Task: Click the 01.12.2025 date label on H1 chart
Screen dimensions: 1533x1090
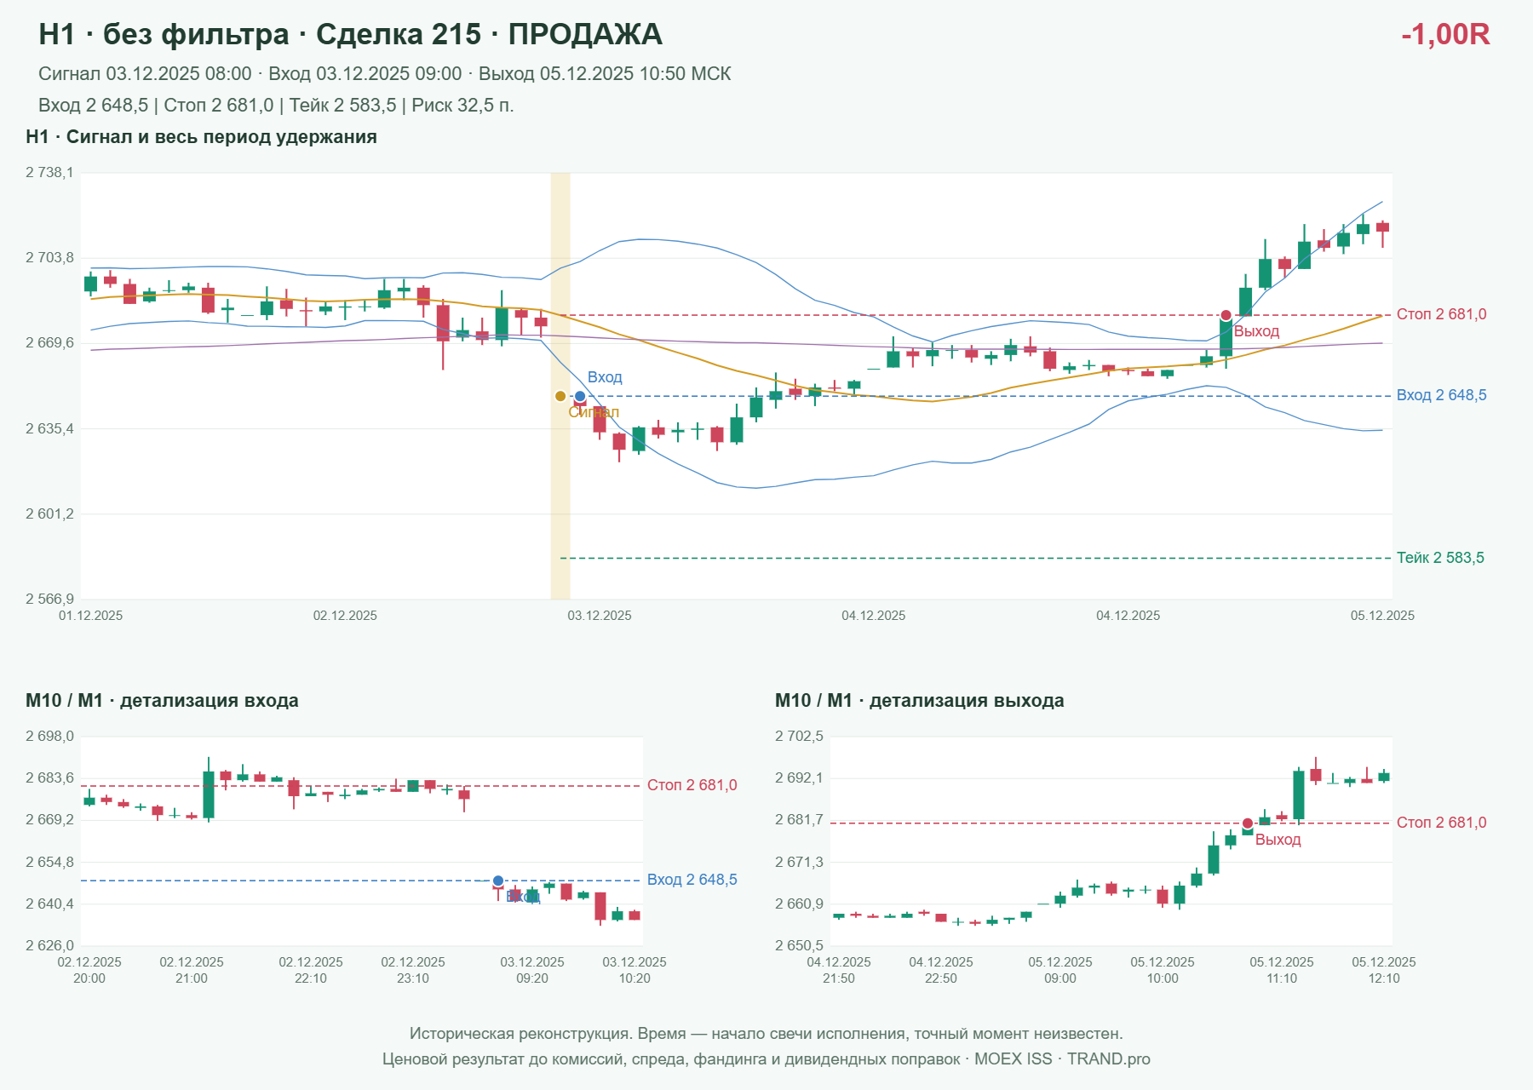Action: (x=90, y=616)
